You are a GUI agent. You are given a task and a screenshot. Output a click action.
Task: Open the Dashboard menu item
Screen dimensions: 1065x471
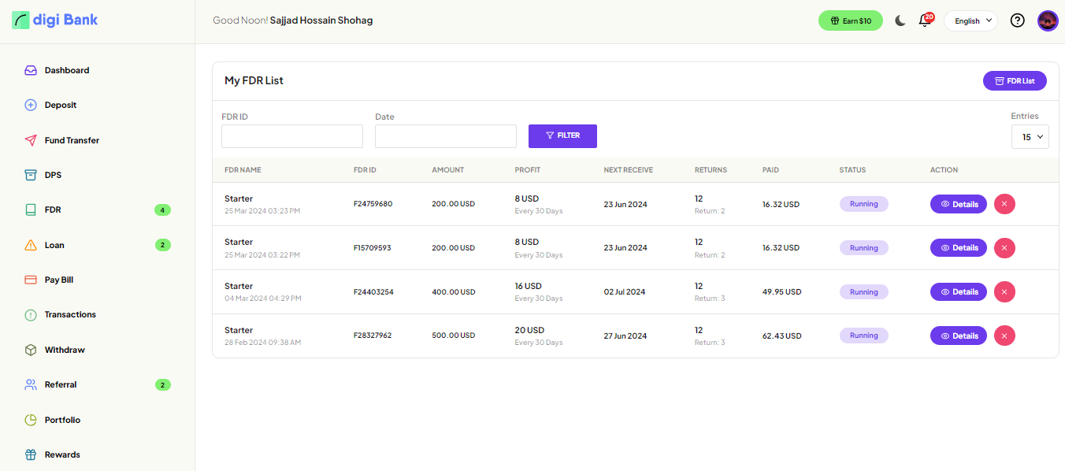66,70
